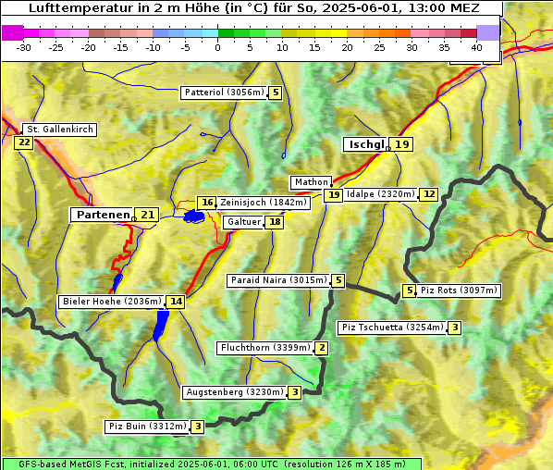This screenshot has width=553, height=470.
Task: Click the GFS-based MetGIS forecast footer text
Action: pyautogui.click(x=212, y=464)
